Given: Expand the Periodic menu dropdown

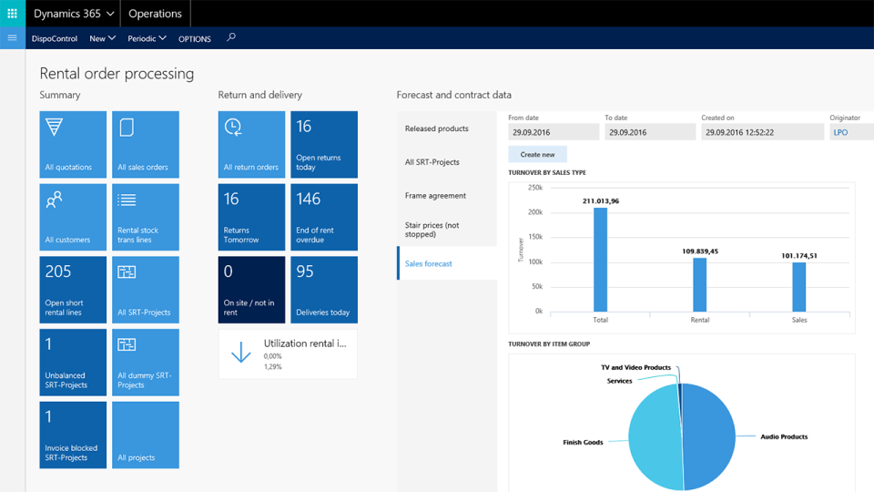Looking at the screenshot, I should [147, 38].
